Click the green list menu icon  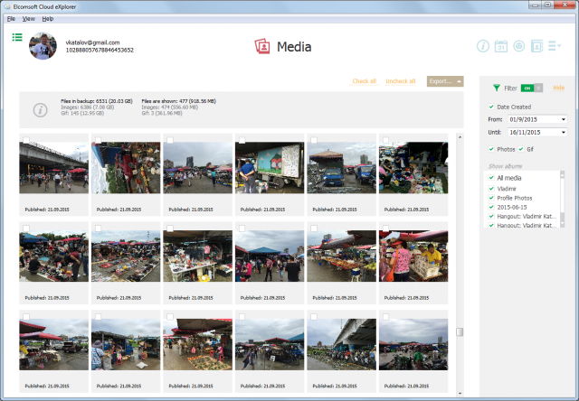[17, 37]
